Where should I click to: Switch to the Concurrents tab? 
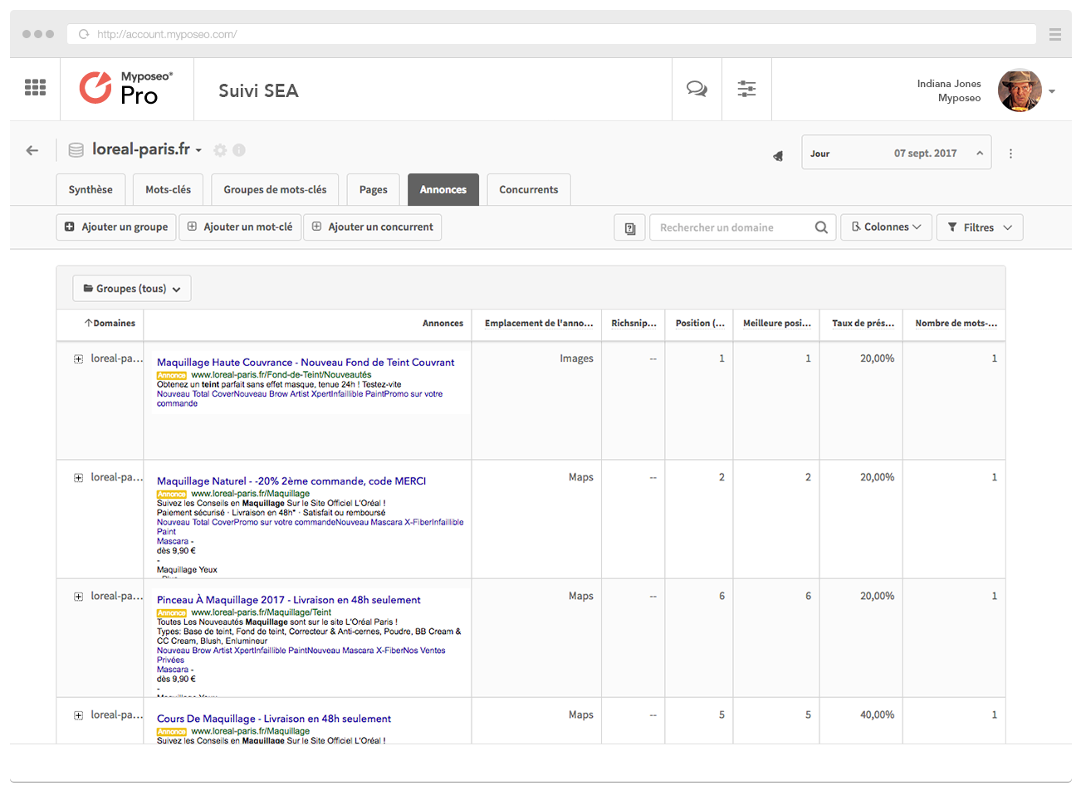529,189
